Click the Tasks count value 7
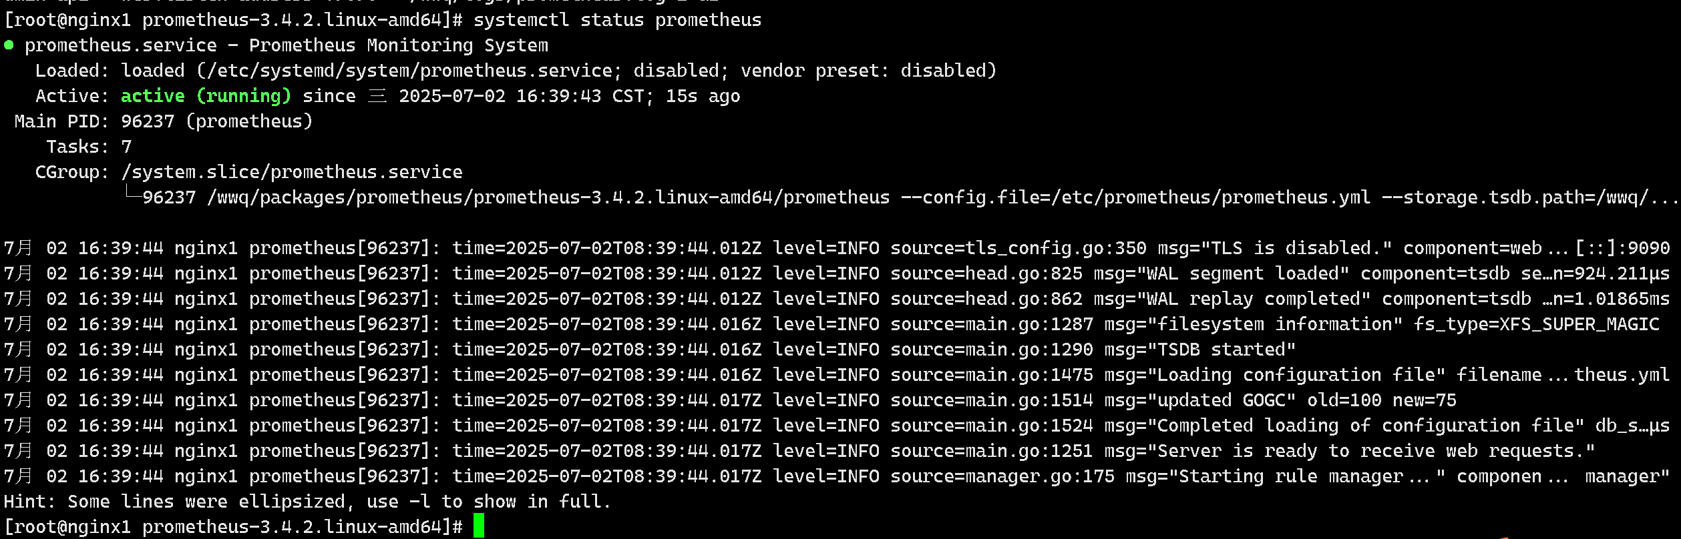Viewport: 1681px width, 539px height. point(126,147)
